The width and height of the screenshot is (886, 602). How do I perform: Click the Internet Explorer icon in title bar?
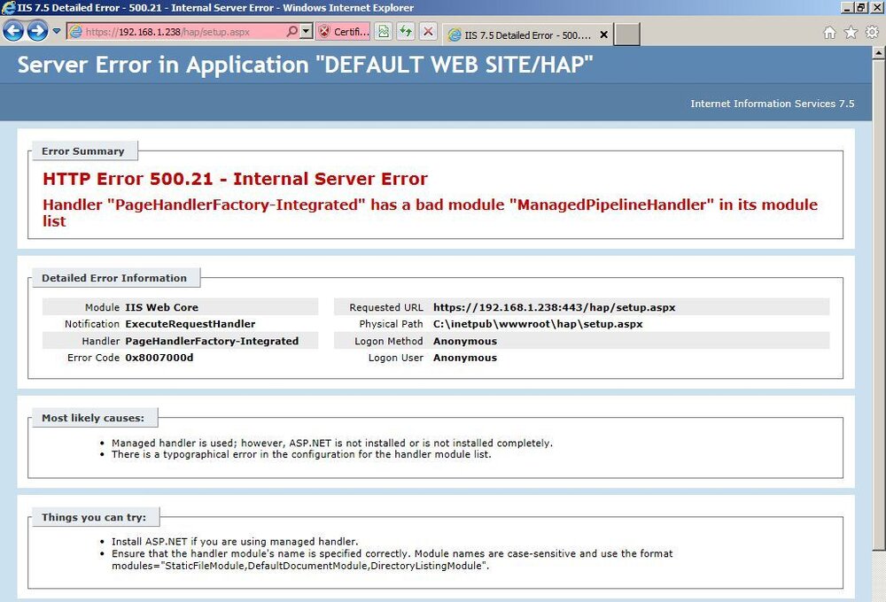[x=8, y=7]
